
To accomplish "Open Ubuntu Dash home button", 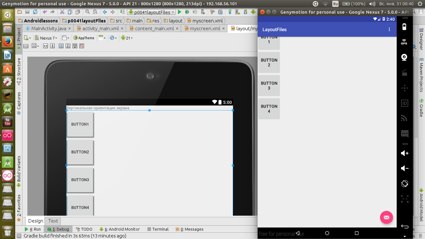I will click(7, 15).
